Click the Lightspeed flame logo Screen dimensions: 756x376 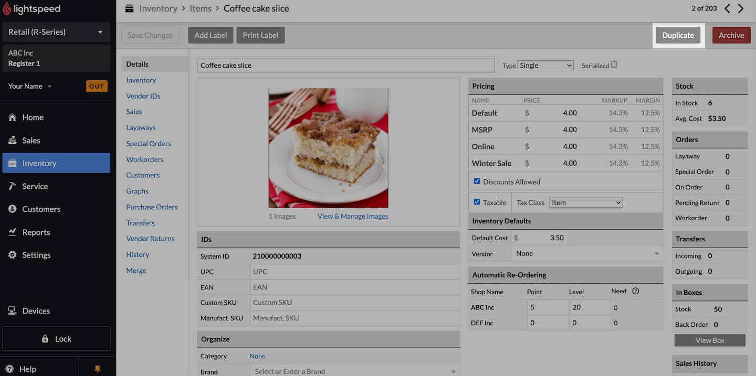pyautogui.click(x=7, y=9)
